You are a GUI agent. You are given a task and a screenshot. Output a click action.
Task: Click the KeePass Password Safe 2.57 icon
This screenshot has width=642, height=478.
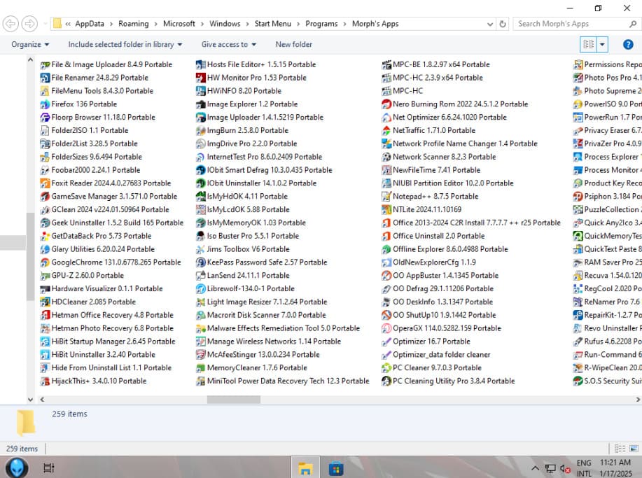coord(201,262)
